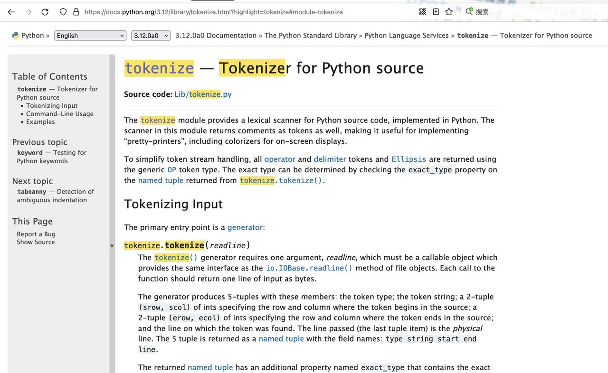Screen dimensions: 608x373
Task: Open the Lib/tokenize.py source link
Action: [203, 94]
